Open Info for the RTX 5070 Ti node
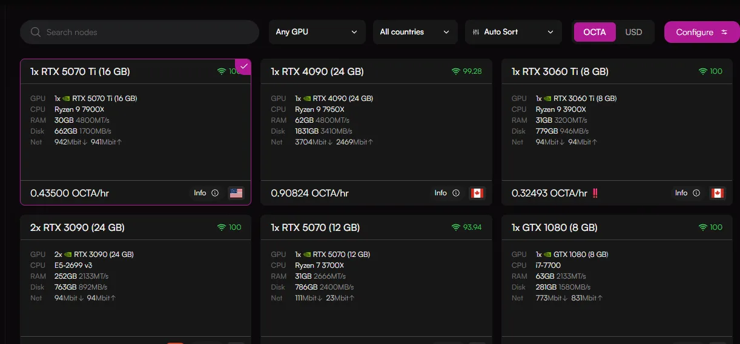740x344 pixels. coord(206,193)
